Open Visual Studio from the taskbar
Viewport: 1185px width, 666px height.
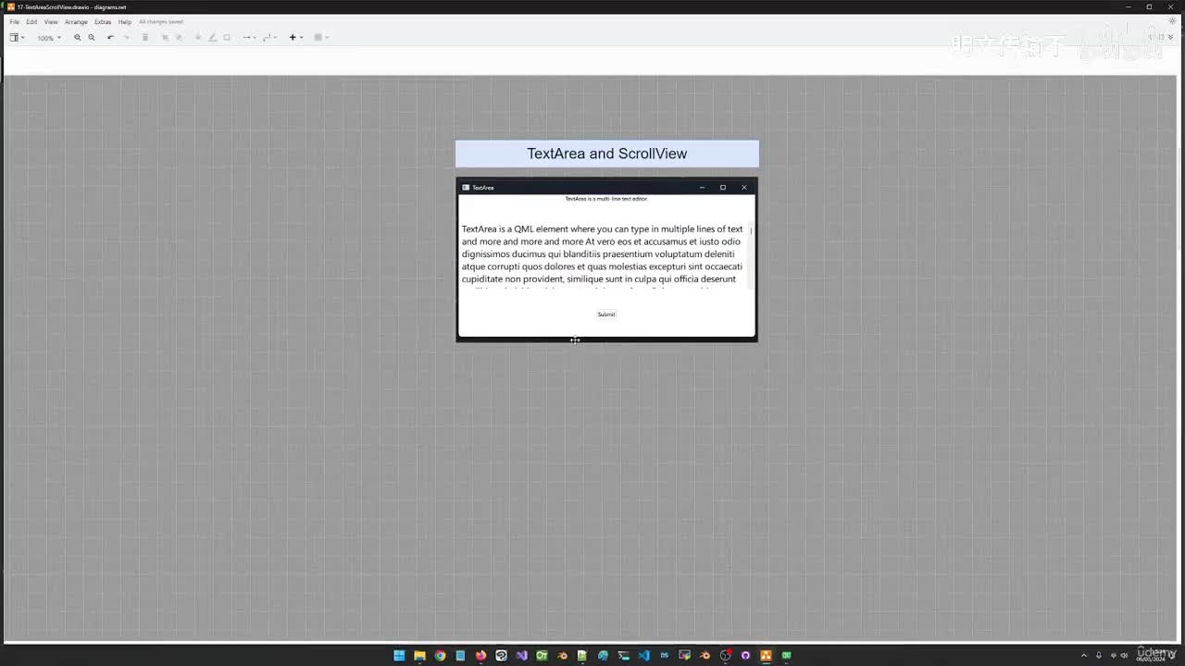(x=521, y=656)
